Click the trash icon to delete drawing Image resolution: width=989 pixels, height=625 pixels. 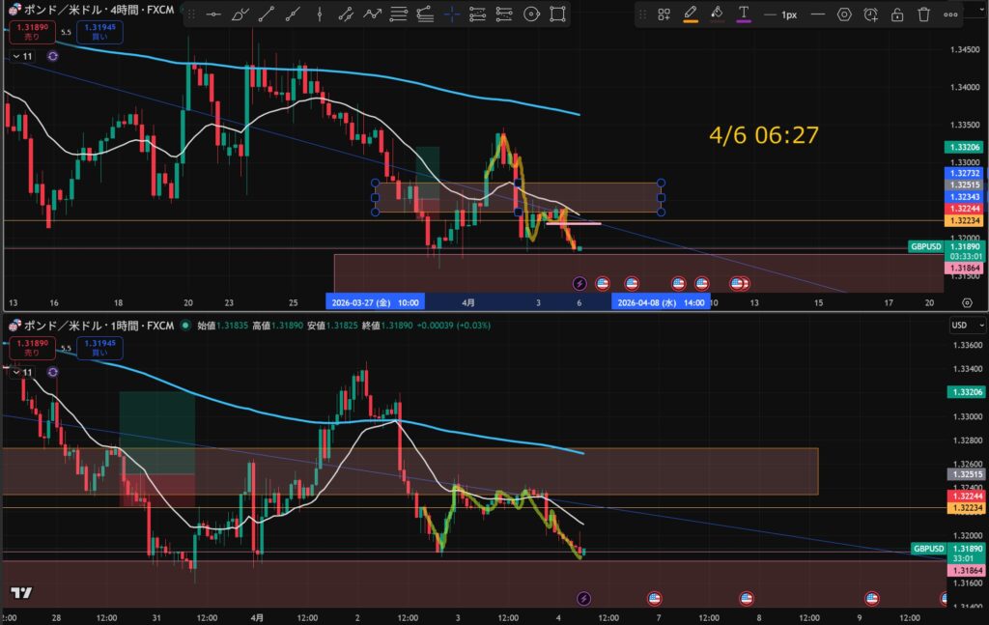coord(924,14)
